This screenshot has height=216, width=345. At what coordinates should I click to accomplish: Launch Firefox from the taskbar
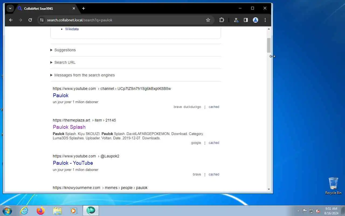[x=41, y=211]
